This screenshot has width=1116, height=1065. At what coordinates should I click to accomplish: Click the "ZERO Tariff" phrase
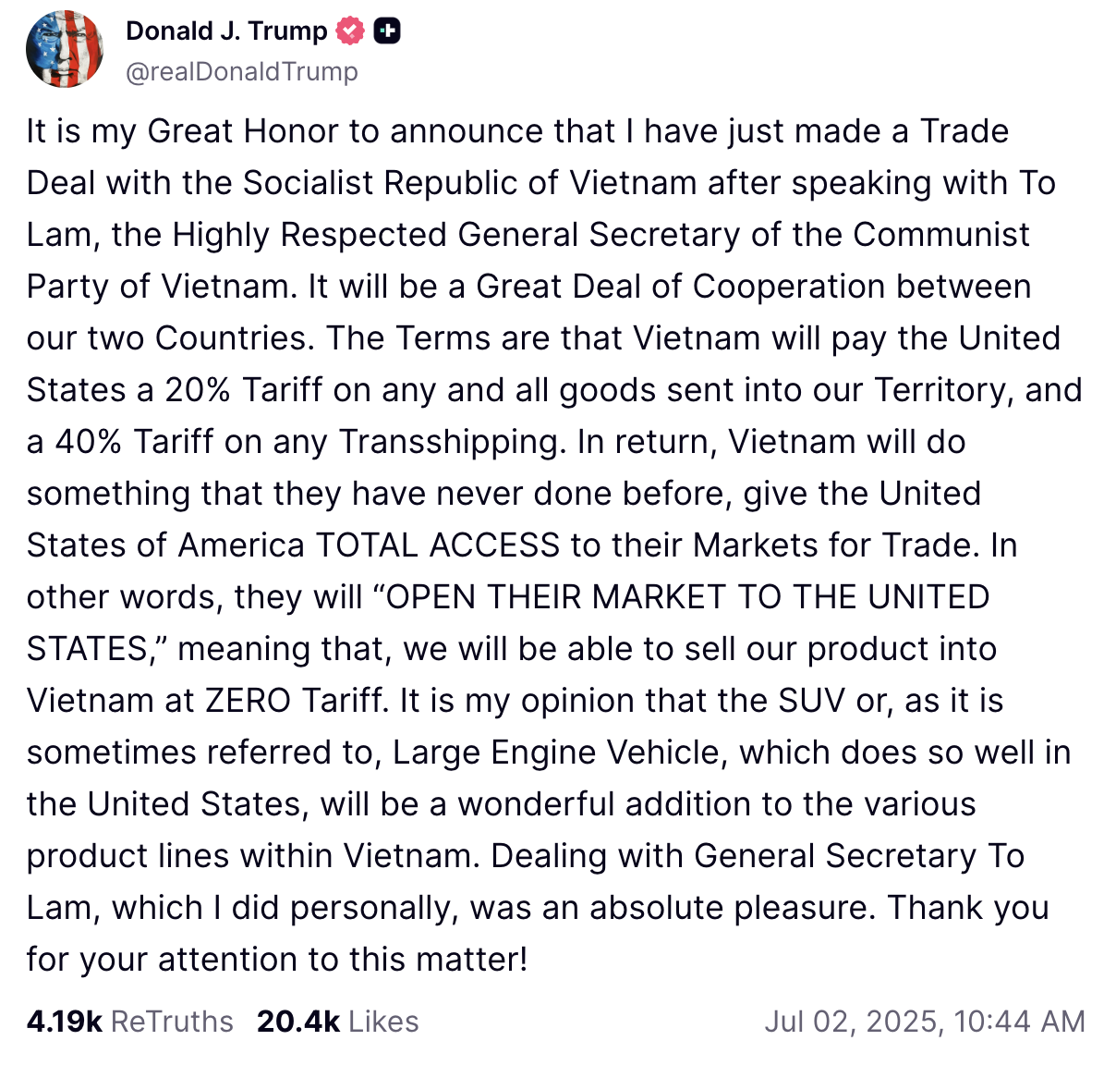coord(295,701)
